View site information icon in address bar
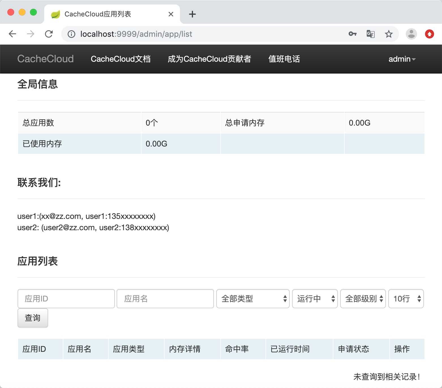Image resolution: width=442 pixels, height=388 pixels. click(71, 34)
